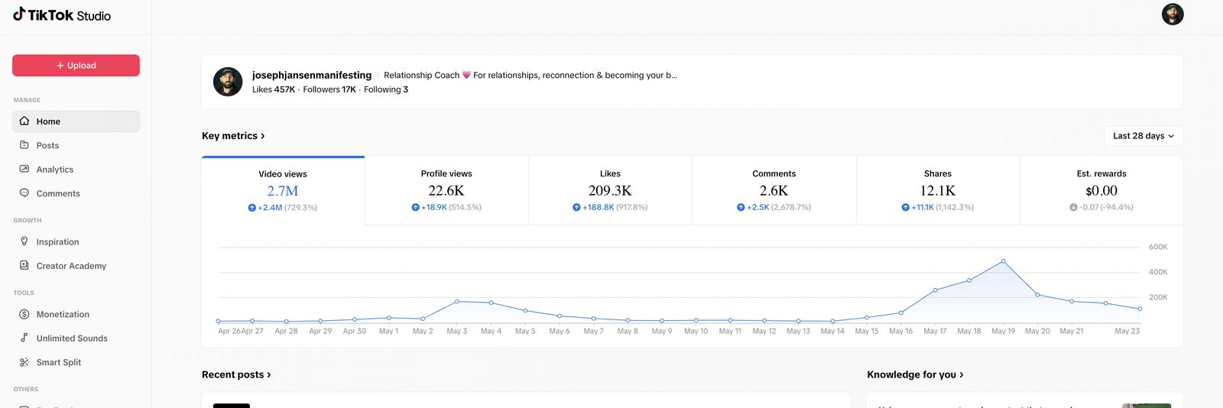Click the TikTok Studio logo
Screen dimensions: 1223x408
[62, 15]
